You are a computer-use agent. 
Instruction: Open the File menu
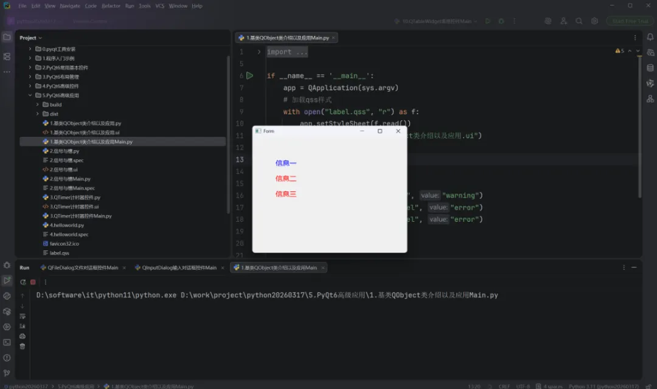(x=23, y=6)
